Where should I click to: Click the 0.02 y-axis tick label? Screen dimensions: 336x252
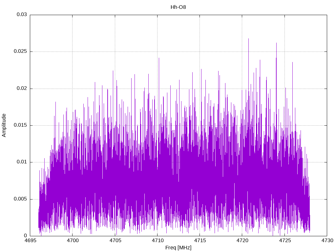[x=22, y=88]
